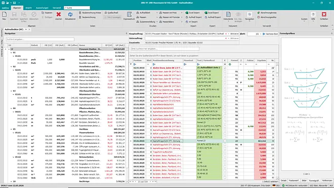
Task: Open the AddOne tab
Action: [6, 8]
